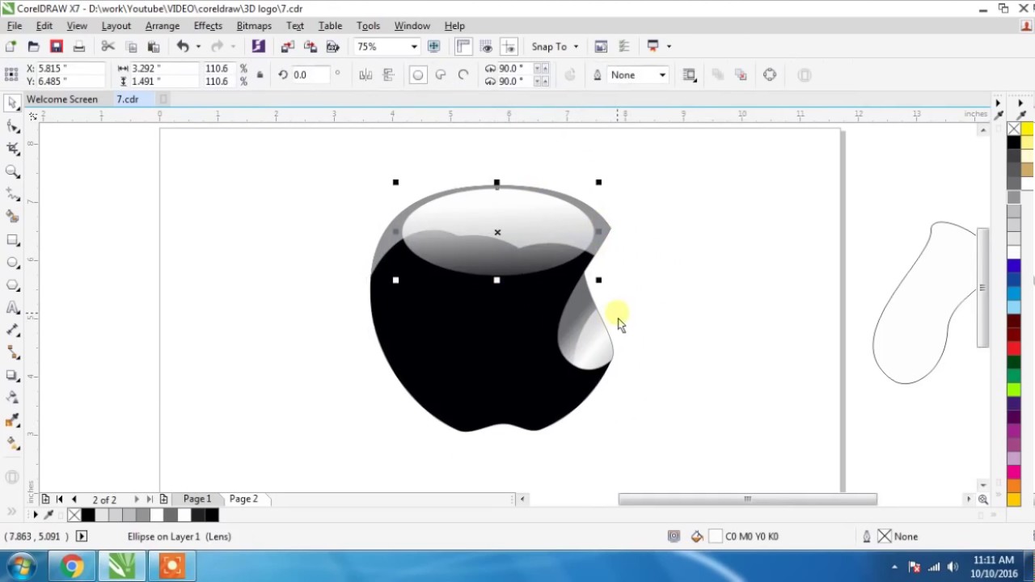Click the horizontal scrollbar thumb

click(x=747, y=500)
